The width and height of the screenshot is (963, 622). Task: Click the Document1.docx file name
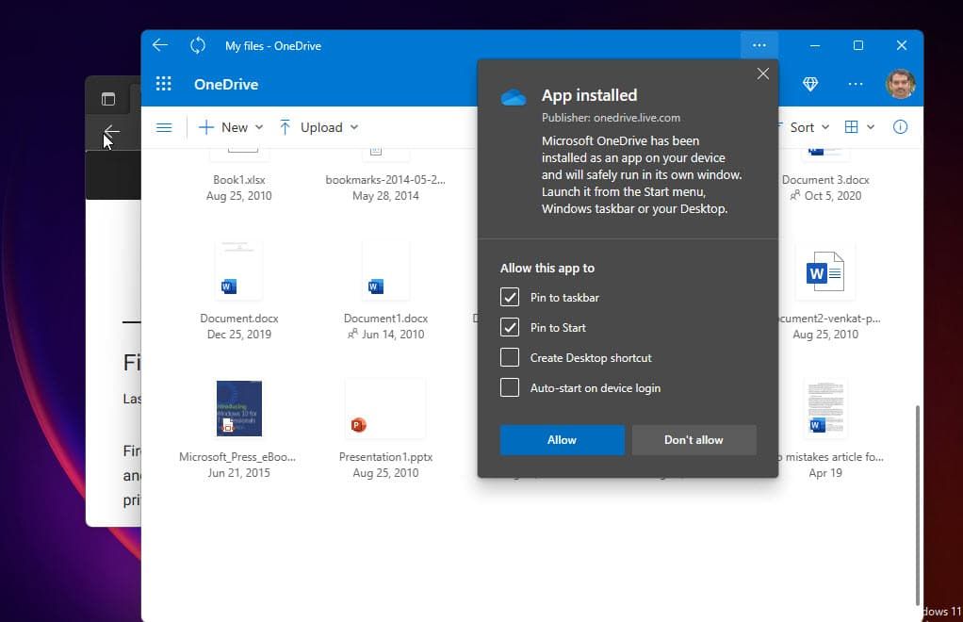385,318
